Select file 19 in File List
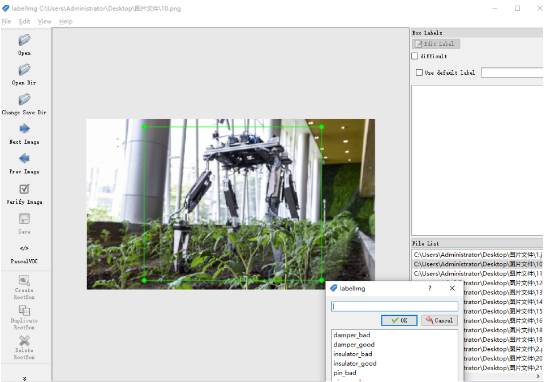This screenshot has height=382, width=546. [x=503, y=339]
